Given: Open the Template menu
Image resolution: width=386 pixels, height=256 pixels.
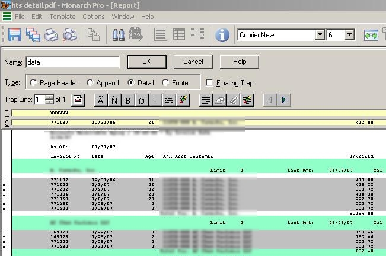Looking at the screenshot, I should (62, 17).
